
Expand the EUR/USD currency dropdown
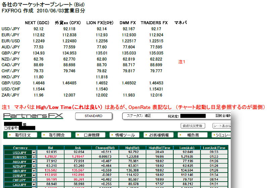tap(34, 157)
